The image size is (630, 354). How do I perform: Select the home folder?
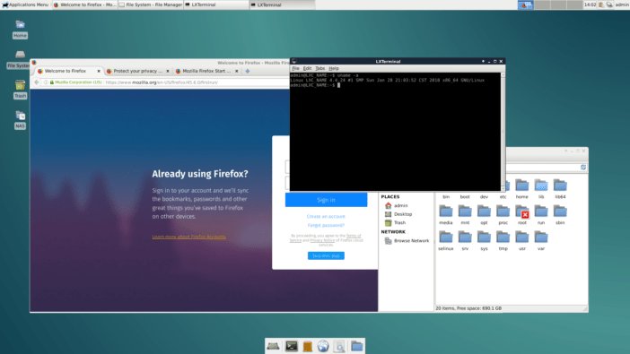coord(522,189)
